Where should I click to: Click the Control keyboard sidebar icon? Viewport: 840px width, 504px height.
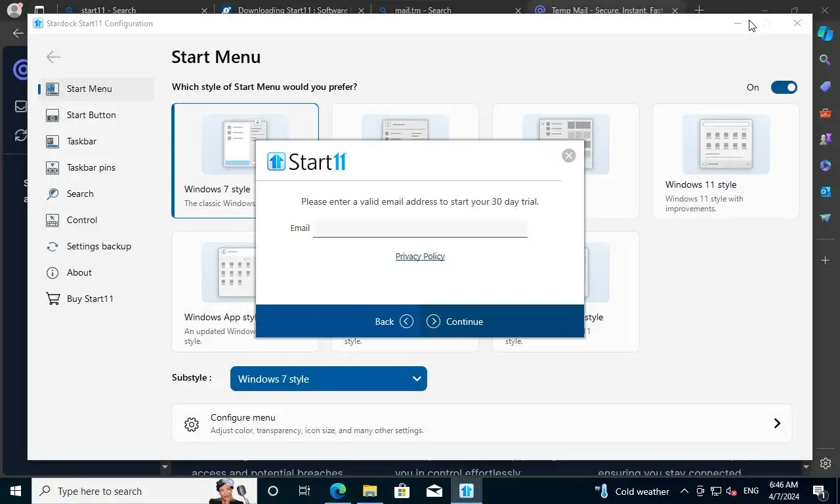(x=52, y=220)
